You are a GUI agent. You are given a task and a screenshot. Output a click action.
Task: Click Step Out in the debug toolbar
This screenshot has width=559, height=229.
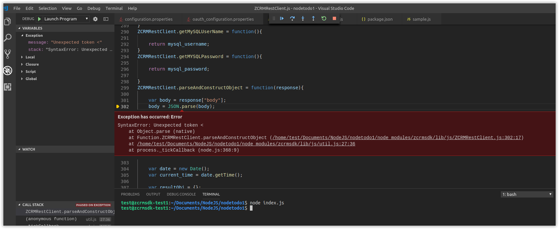[x=313, y=18]
